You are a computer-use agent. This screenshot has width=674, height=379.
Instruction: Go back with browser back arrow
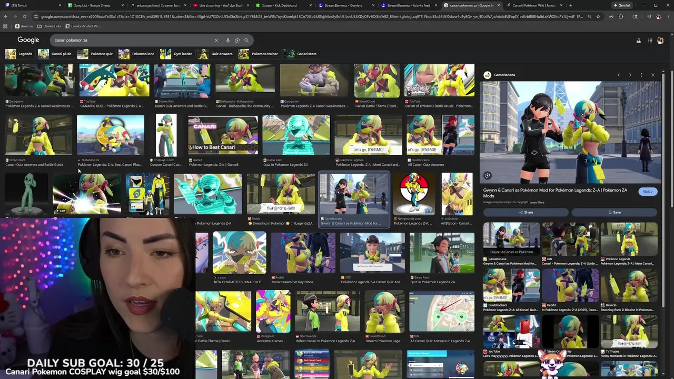(x=5, y=16)
